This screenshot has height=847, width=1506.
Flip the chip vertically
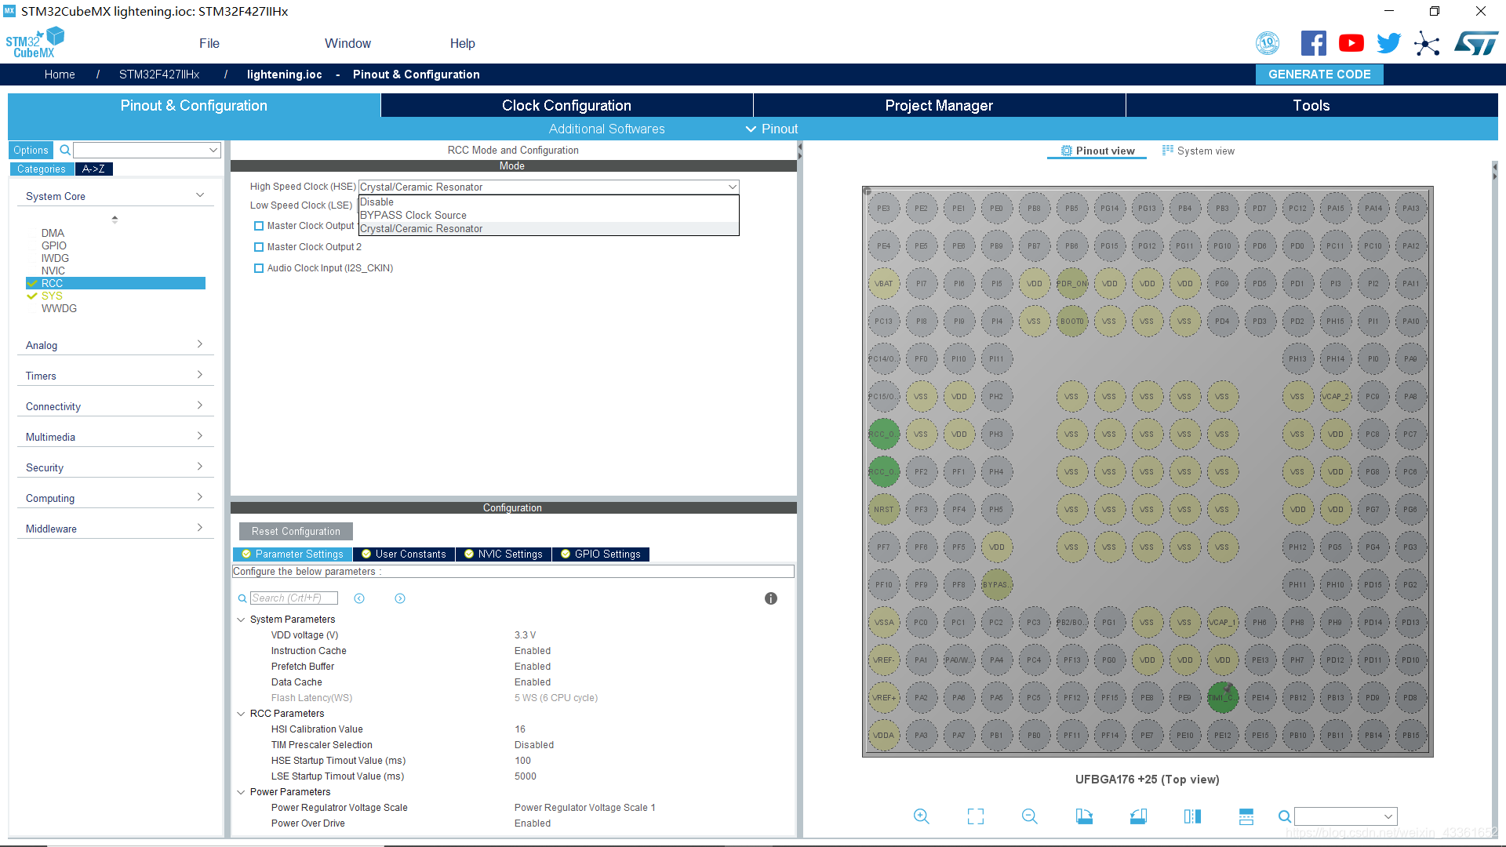(x=1246, y=816)
